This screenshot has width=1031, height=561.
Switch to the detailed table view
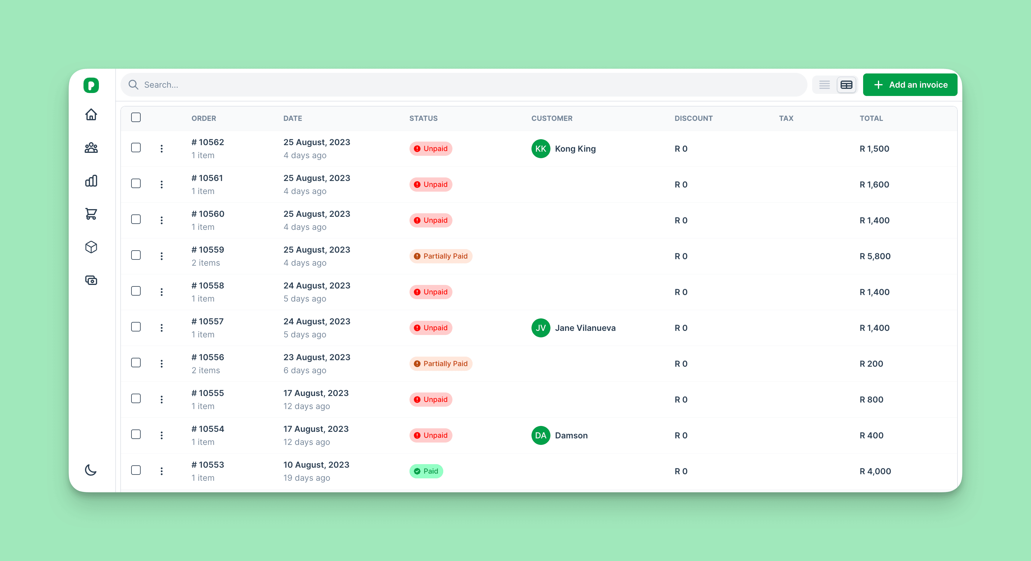click(847, 84)
